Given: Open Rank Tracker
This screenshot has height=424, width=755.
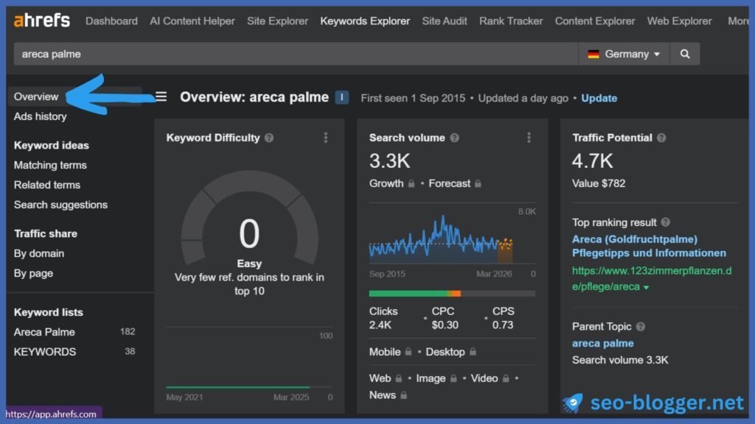Looking at the screenshot, I should pyautogui.click(x=511, y=21).
